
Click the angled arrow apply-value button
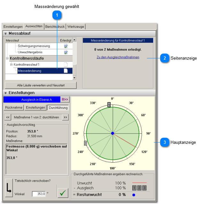pyautogui.click(x=9, y=191)
